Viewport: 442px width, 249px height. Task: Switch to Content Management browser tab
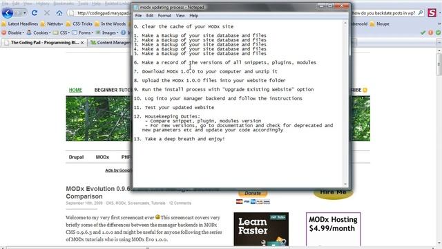(x=110, y=42)
